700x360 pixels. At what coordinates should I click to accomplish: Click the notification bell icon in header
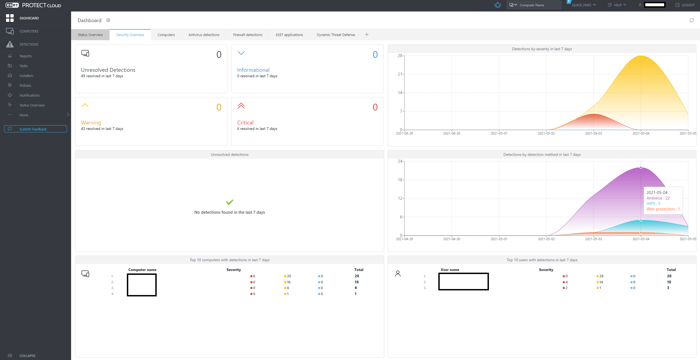[x=497, y=5]
